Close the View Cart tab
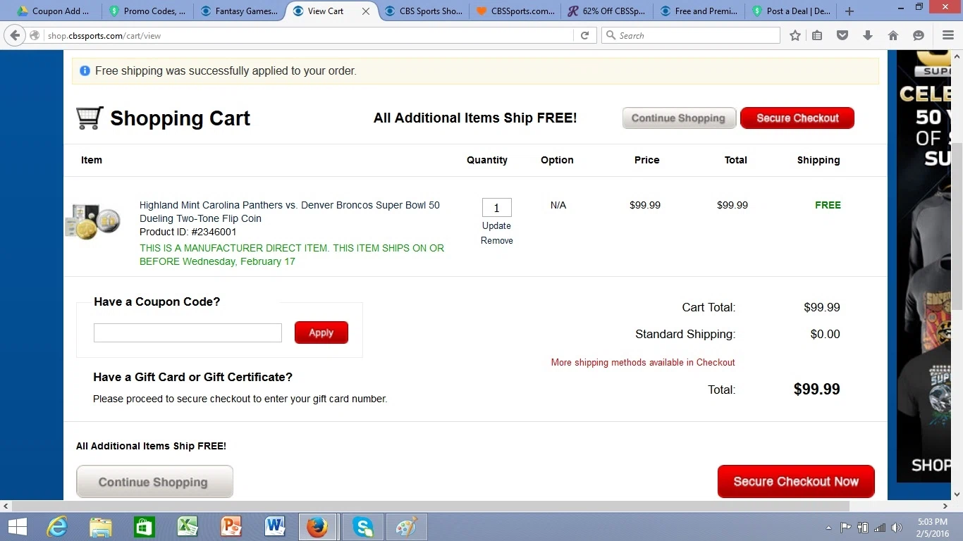Screen dimensions: 963x541 pos(366,11)
